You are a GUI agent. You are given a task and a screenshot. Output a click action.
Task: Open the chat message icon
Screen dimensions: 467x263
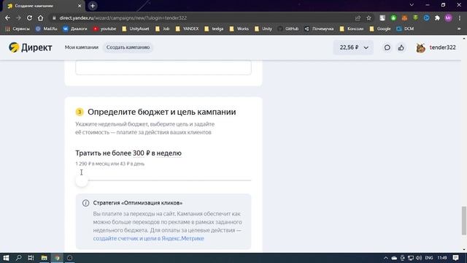tap(387, 47)
